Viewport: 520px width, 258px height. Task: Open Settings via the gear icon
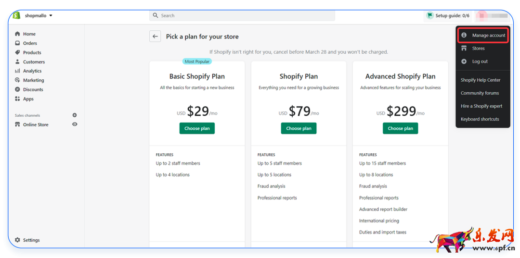click(x=18, y=240)
